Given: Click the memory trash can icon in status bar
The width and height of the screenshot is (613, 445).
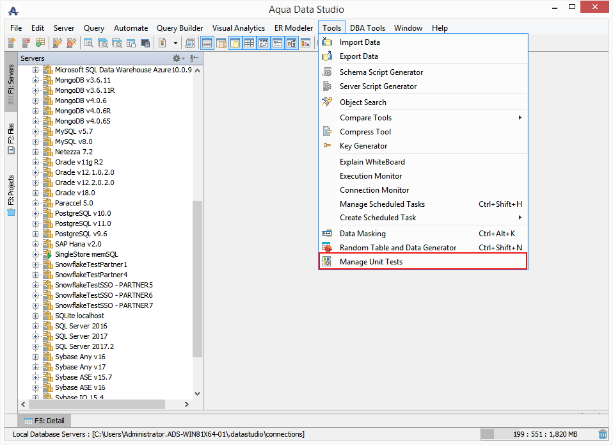Looking at the screenshot, I should 603,434.
